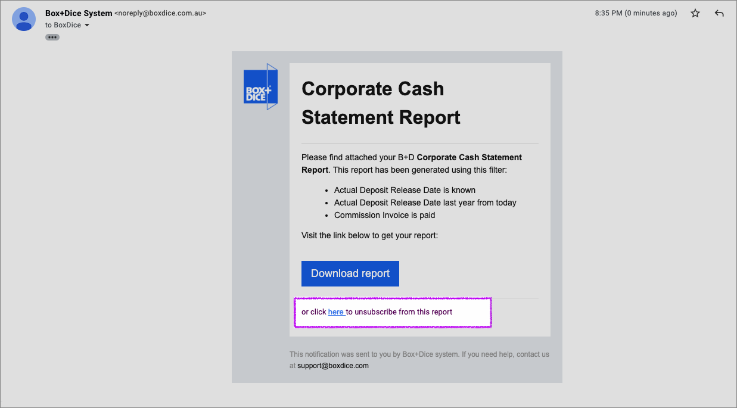Screen dimensions: 737x408
Task: Click the Box+Dice logo image
Action: tap(260, 86)
